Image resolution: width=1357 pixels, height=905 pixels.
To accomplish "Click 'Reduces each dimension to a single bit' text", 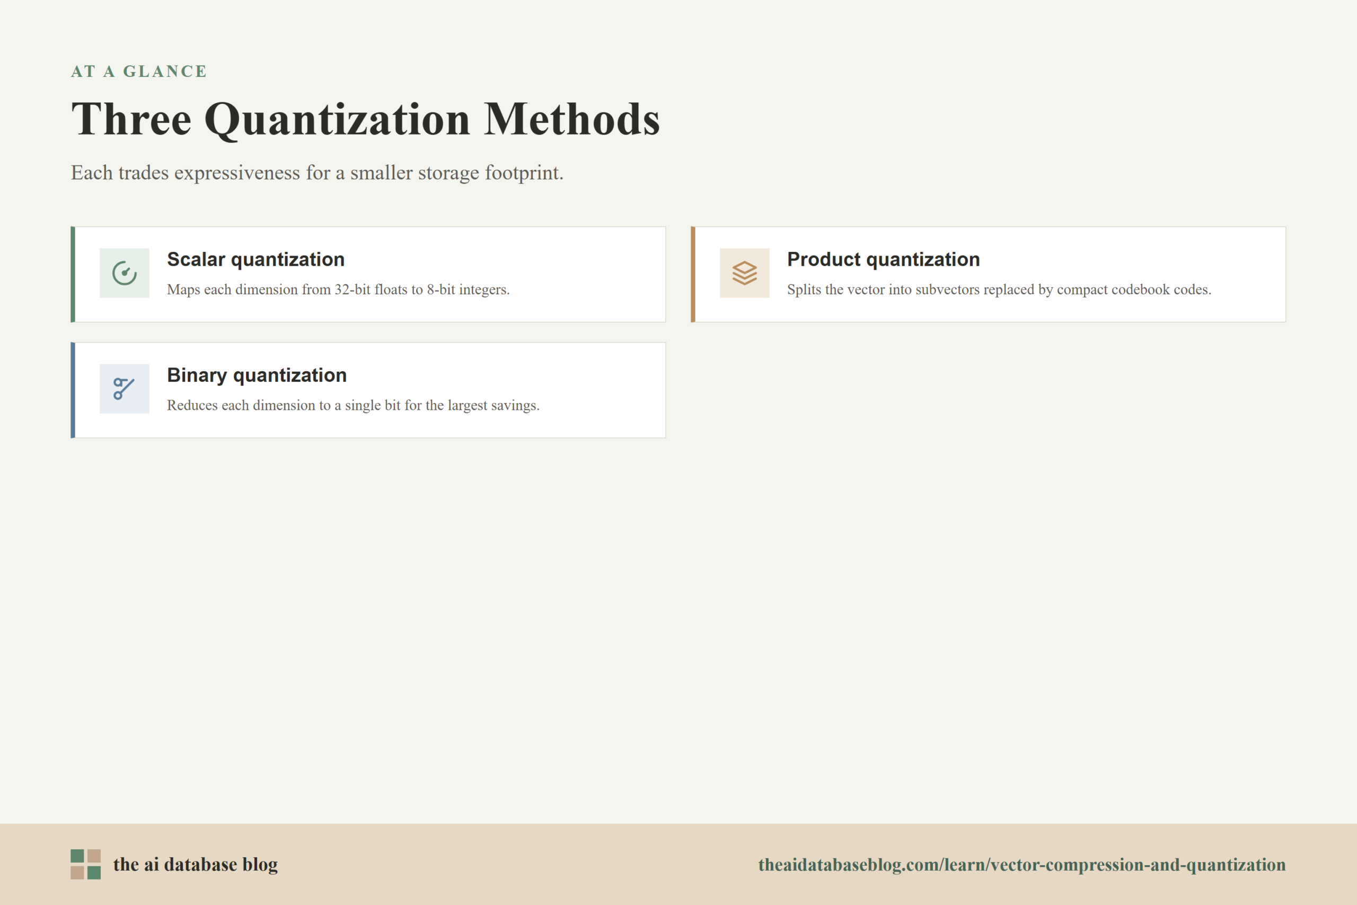I will click(x=353, y=405).
